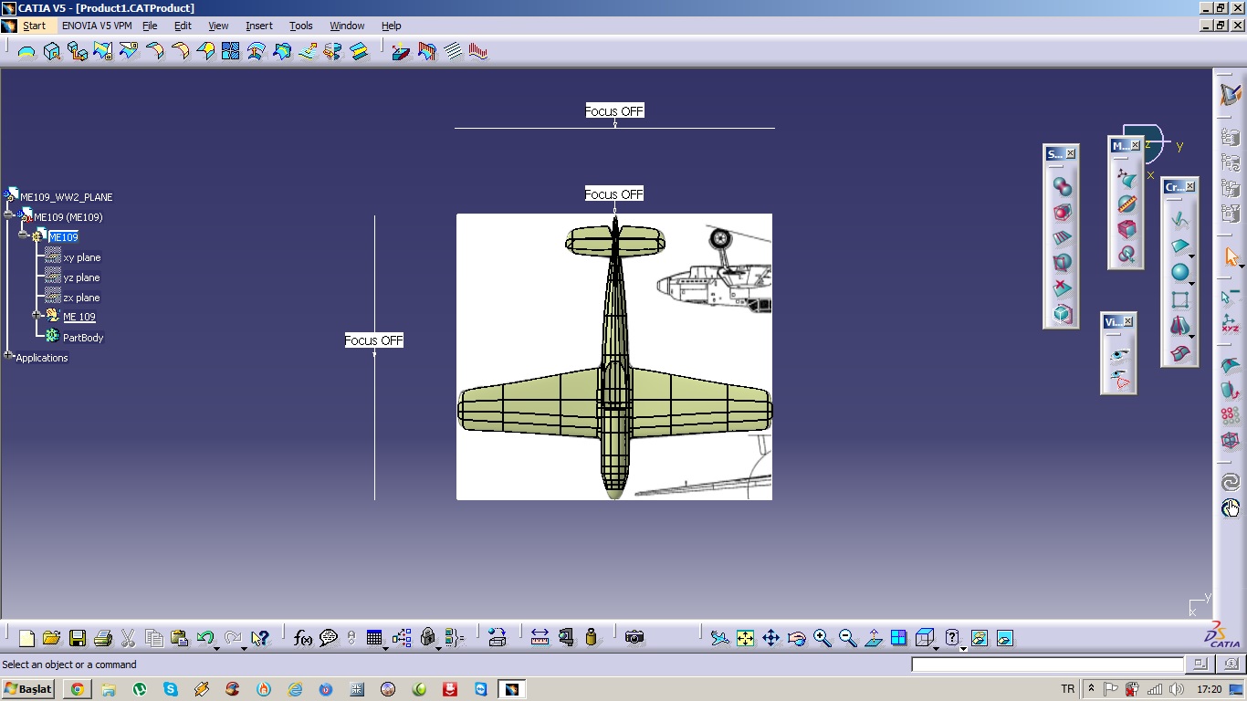
Task: Select the ME109_WW2_PLANE root node
Action: tap(67, 197)
